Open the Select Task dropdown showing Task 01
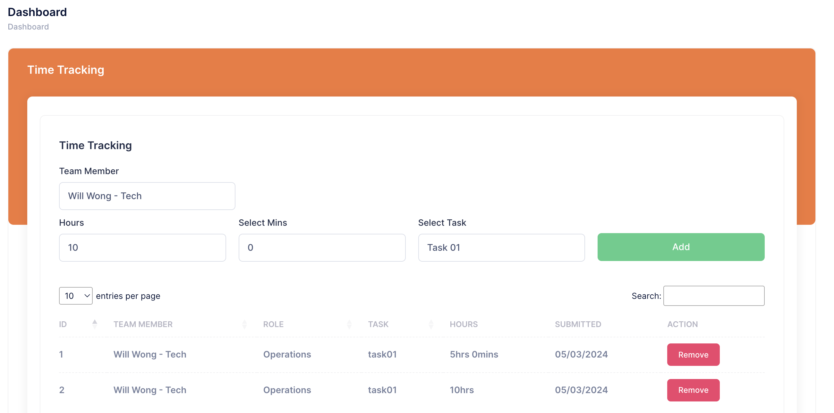 501,247
